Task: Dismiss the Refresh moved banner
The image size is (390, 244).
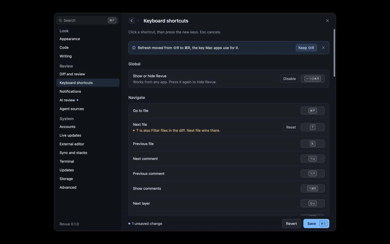Action: (323, 48)
